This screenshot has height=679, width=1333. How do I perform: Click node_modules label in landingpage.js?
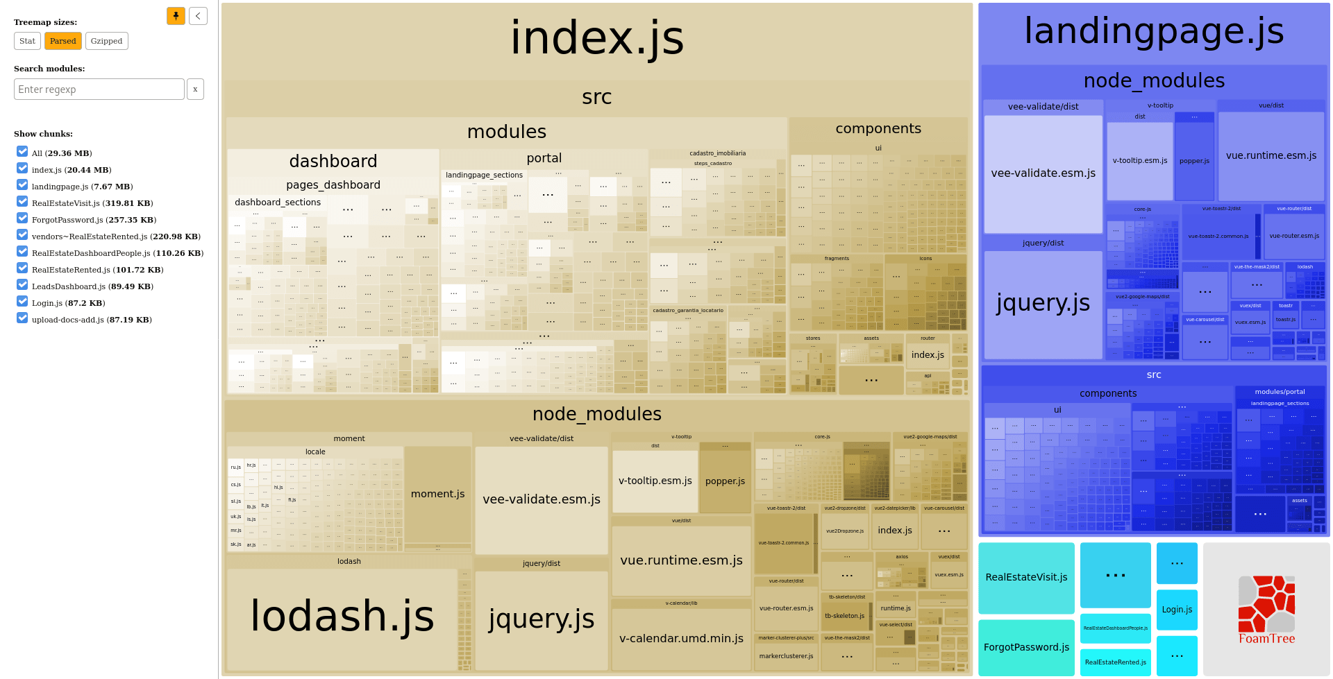(1154, 81)
